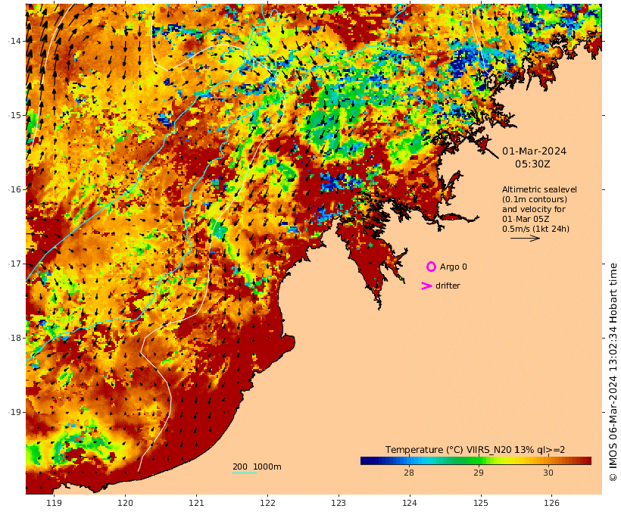Screen dimensions: 621x515
Task: Click the velocity scale reference arrow
Action: coord(525,238)
